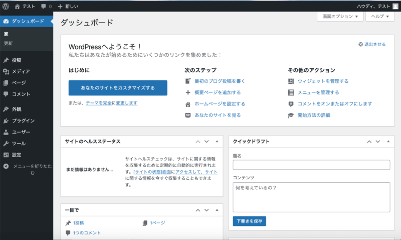Select the メディア icon in sidebar
Viewport: 401px width, 240px height.
6,71
